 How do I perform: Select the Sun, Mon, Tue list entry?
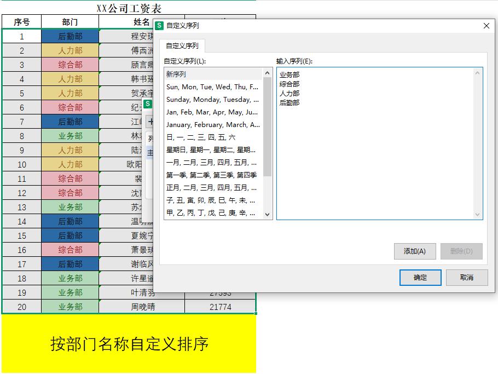pyautogui.click(x=214, y=87)
